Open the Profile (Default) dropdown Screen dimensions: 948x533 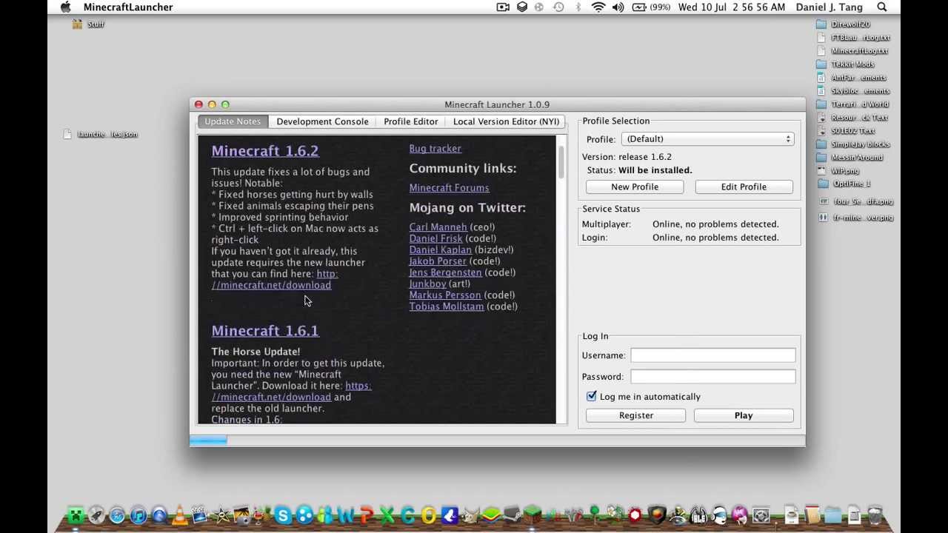pyautogui.click(x=709, y=139)
